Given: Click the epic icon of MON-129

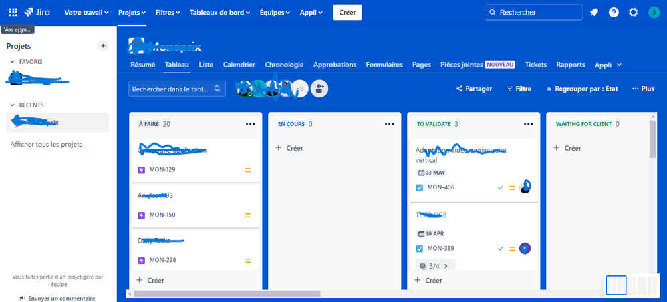Looking at the screenshot, I should pyautogui.click(x=142, y=170).
